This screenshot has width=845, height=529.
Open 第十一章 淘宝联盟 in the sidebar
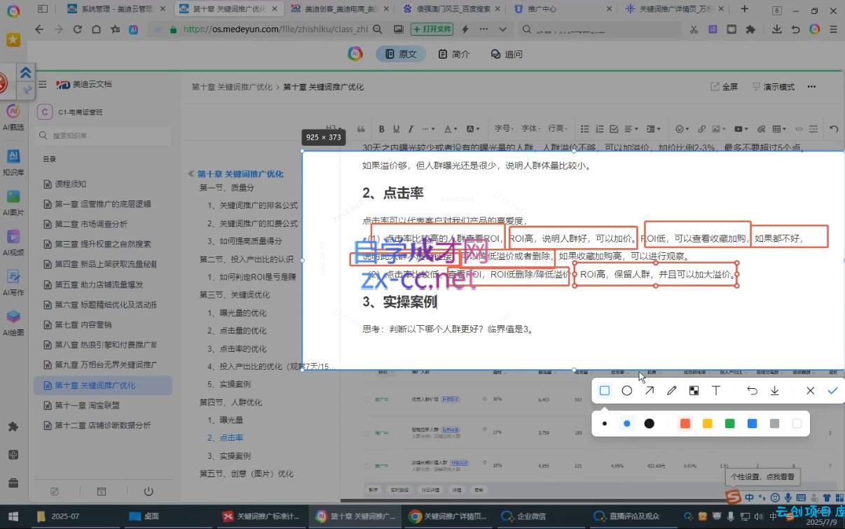87,405
